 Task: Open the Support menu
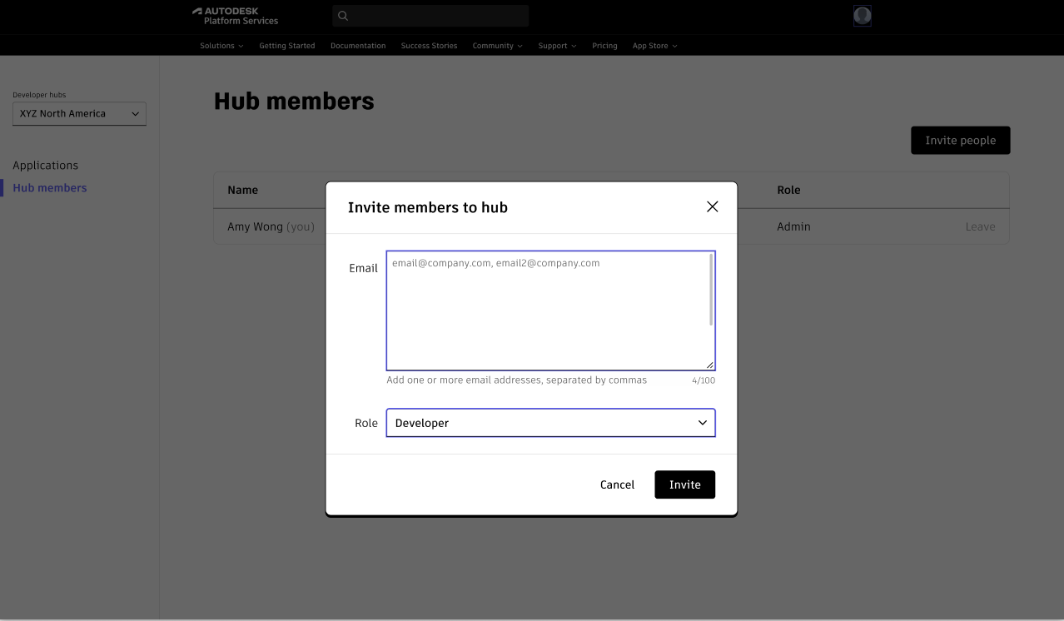(557, 46)
